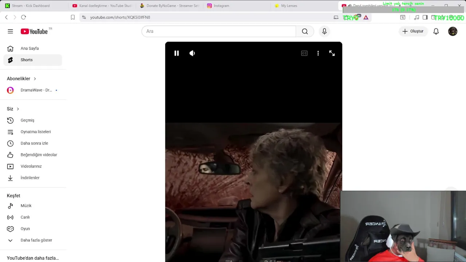The width and height of the screenshot is (466, 262).
Task: Click the DramaWave channel avatar
Action: (10, 90)
